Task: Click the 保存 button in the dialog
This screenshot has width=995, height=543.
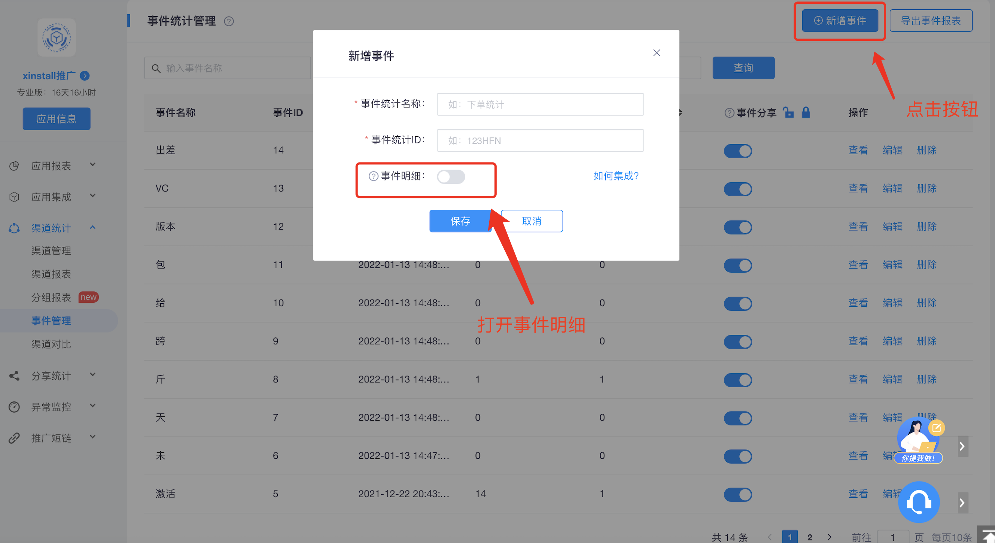Action: tap(460, 221)
